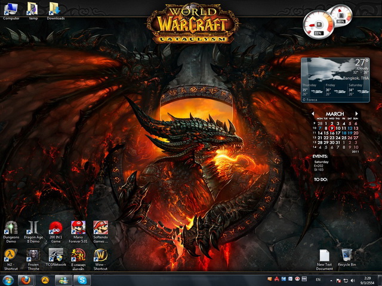This screenshot has height=286, width=382.
Task: Select the Dragon Age II Demo icon
Action: tap(33, 232)
